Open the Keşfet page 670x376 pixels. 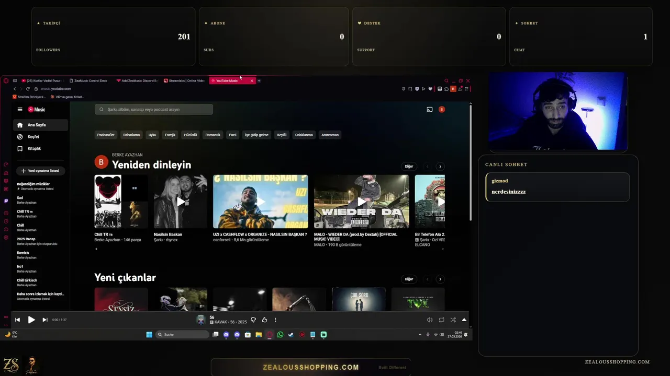(x=41, y=137)
